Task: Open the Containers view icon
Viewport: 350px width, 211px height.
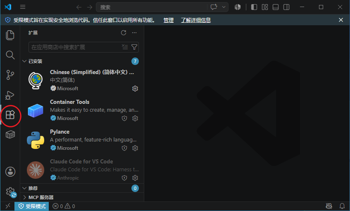Action: pos(10,134)
